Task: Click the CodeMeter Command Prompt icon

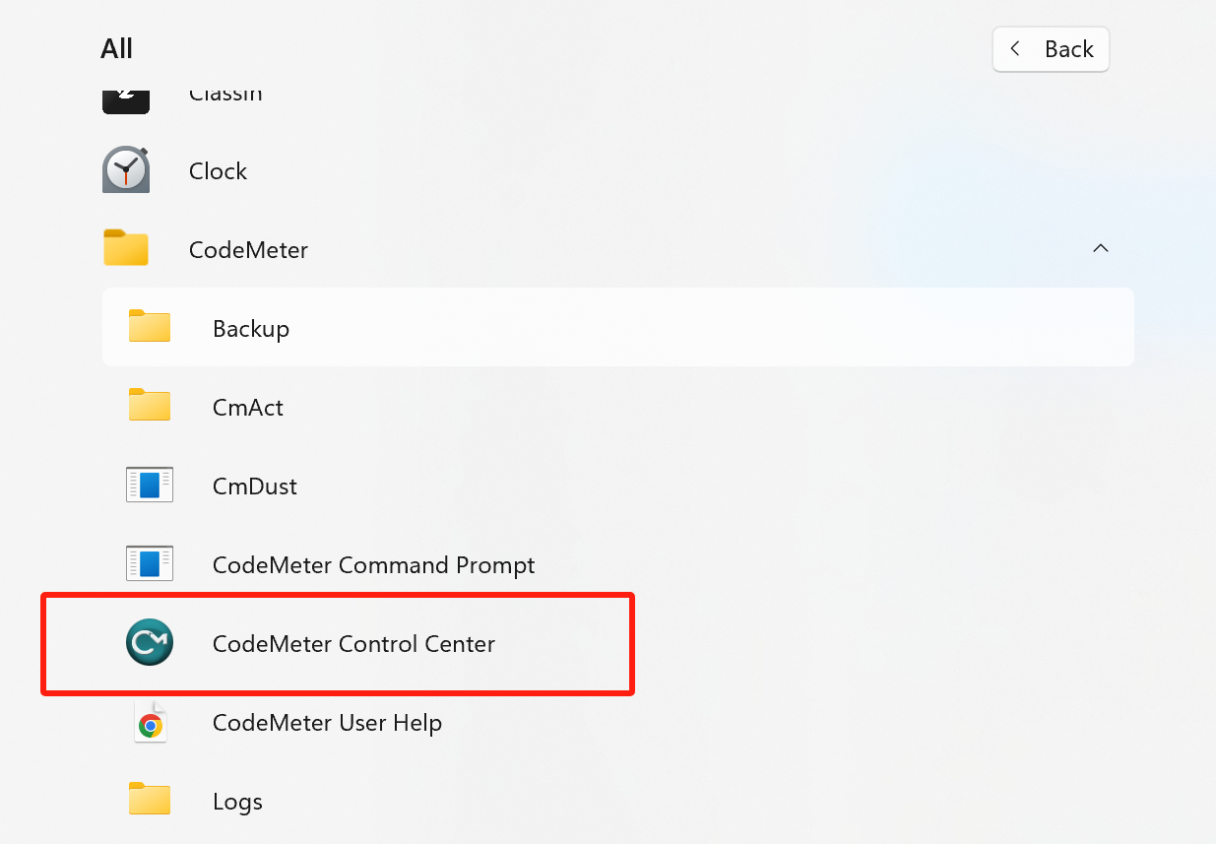Action: point(149,563)
